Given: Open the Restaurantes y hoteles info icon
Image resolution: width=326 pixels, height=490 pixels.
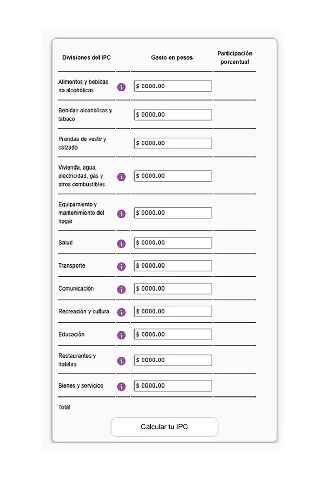Looking at the screenshot, I should 121,360.
